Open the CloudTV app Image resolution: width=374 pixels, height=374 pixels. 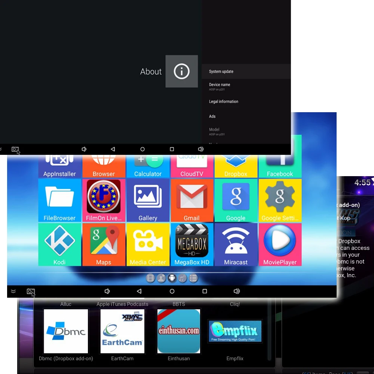[192, 166]
